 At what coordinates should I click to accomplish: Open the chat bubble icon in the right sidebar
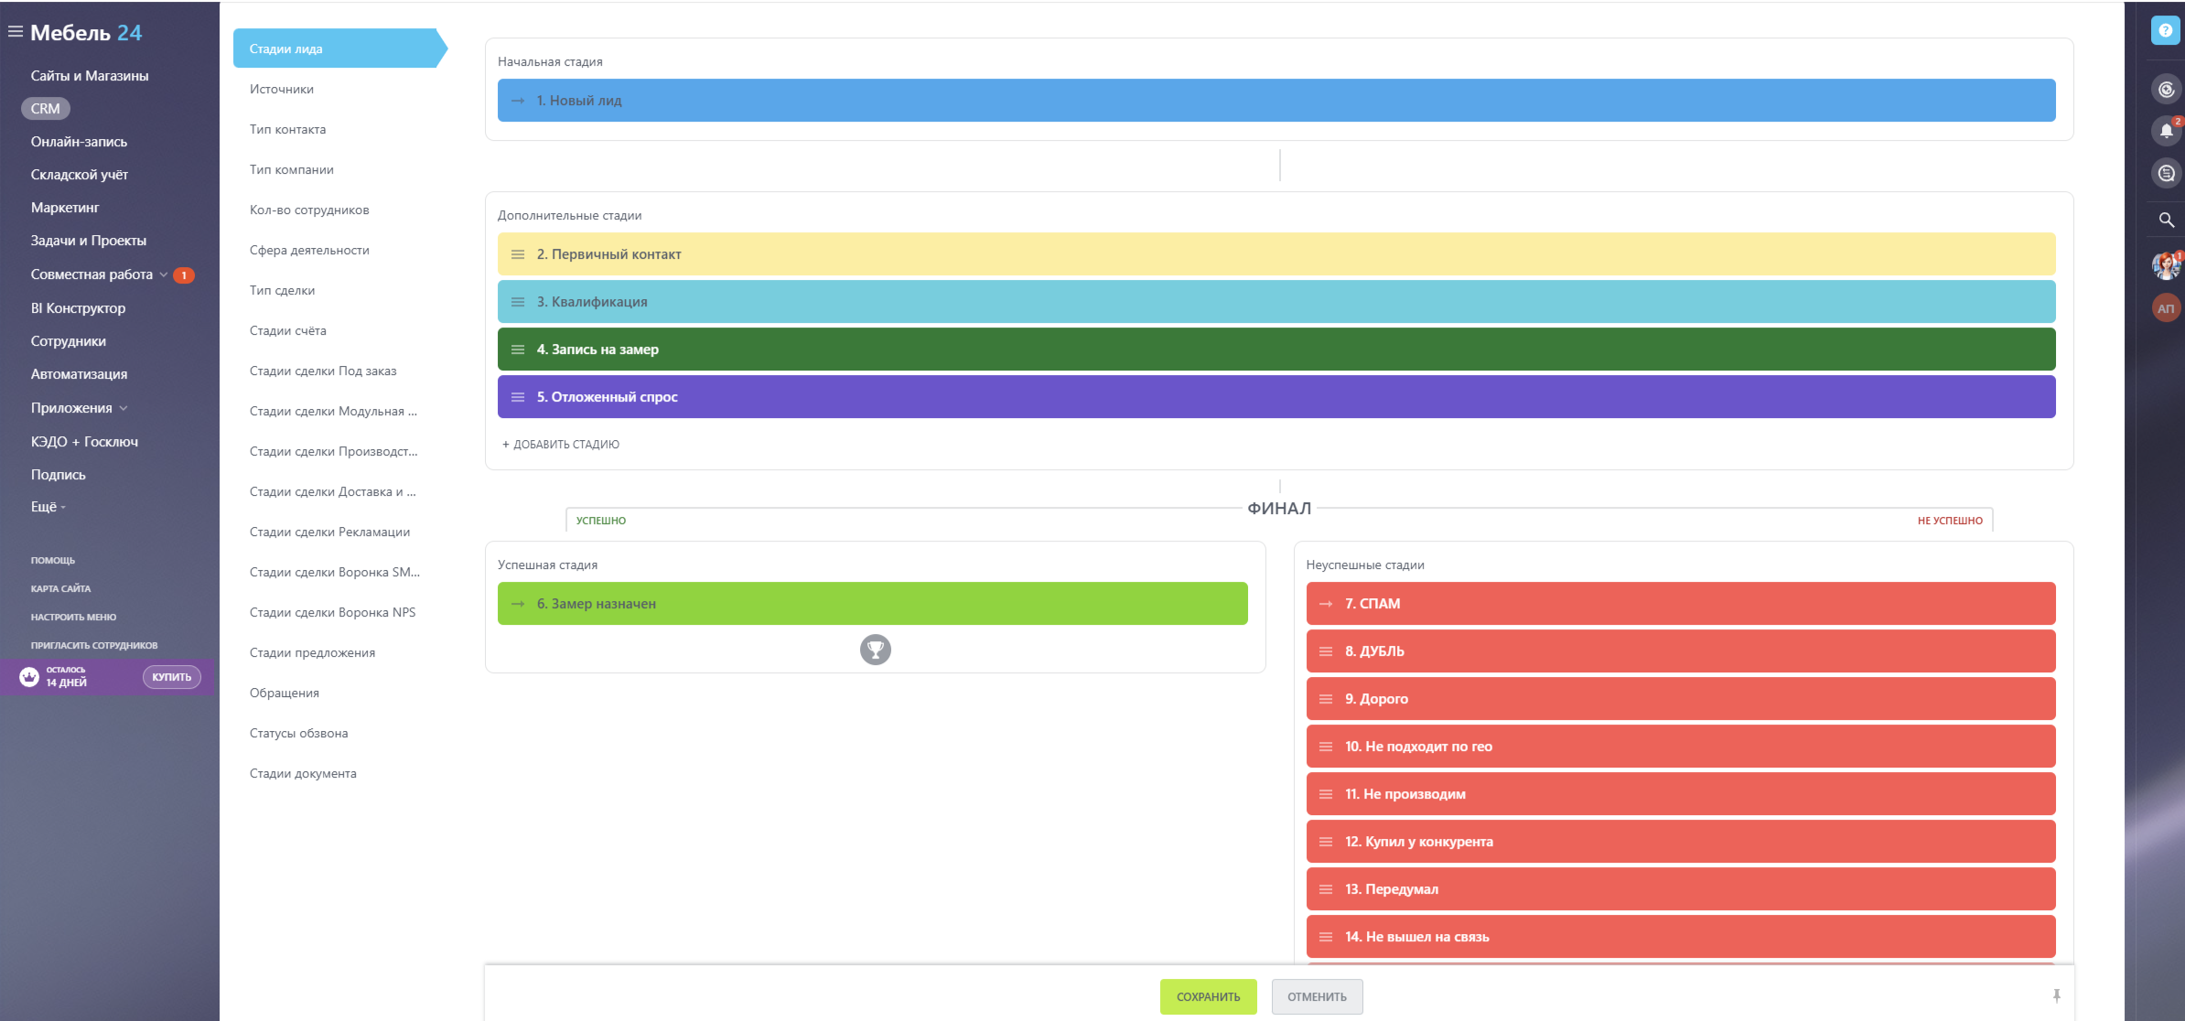tap(2166, 174)
